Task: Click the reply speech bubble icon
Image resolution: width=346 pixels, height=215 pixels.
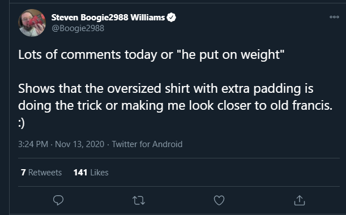Action: tap(58, 200)
